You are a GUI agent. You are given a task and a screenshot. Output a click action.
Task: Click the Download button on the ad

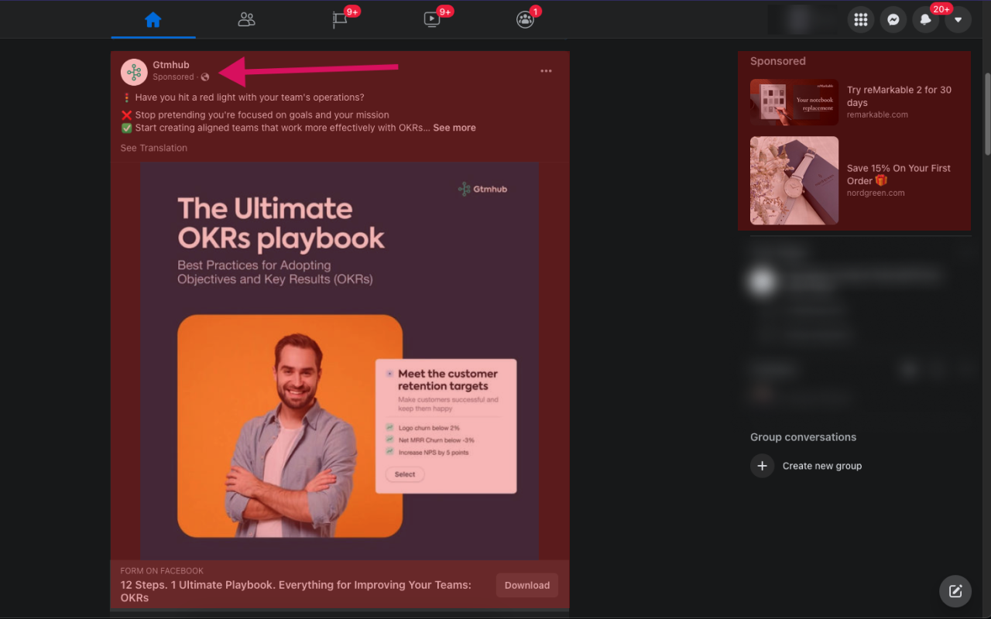pos(527,585)
